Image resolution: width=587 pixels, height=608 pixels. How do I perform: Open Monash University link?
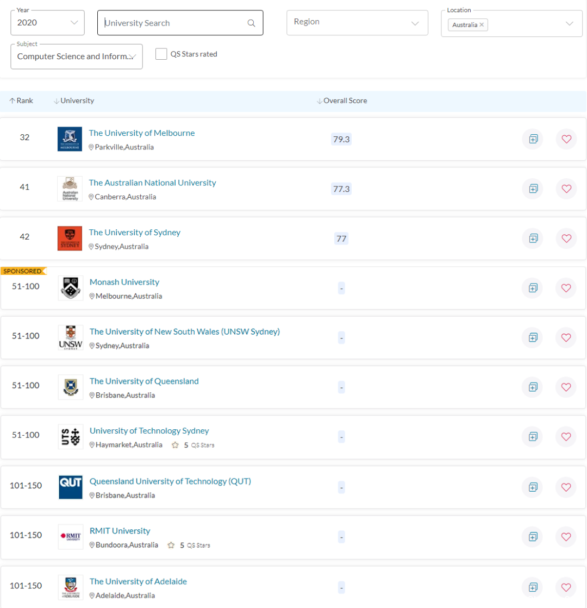[x=124, y=282]
